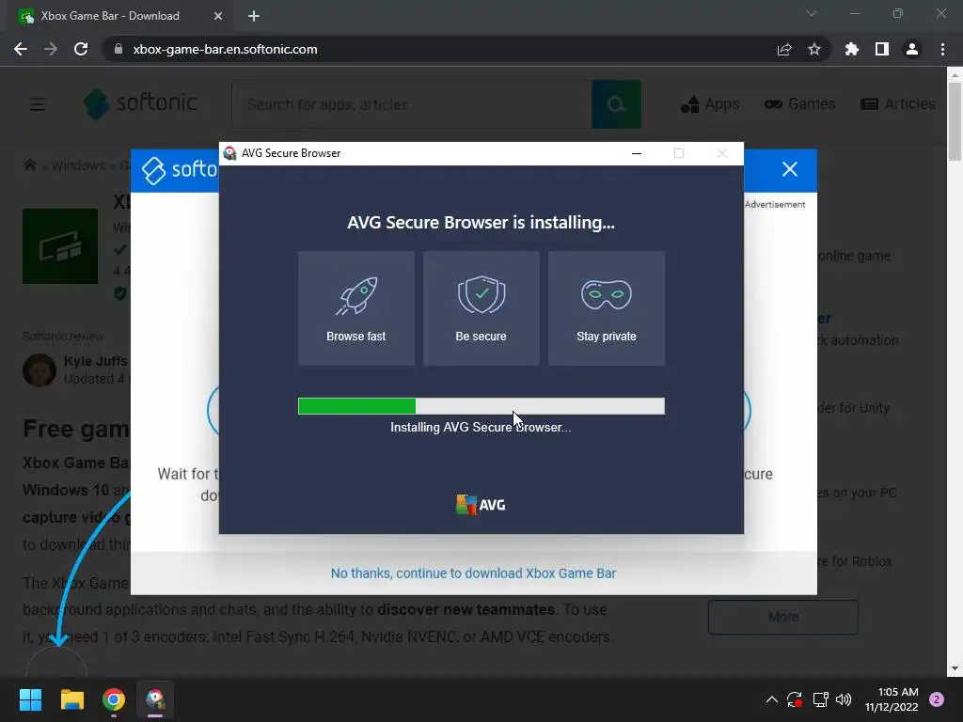963x722 pixels.
Task: Open File Explorer from taskbar
Action: [71, 699]
